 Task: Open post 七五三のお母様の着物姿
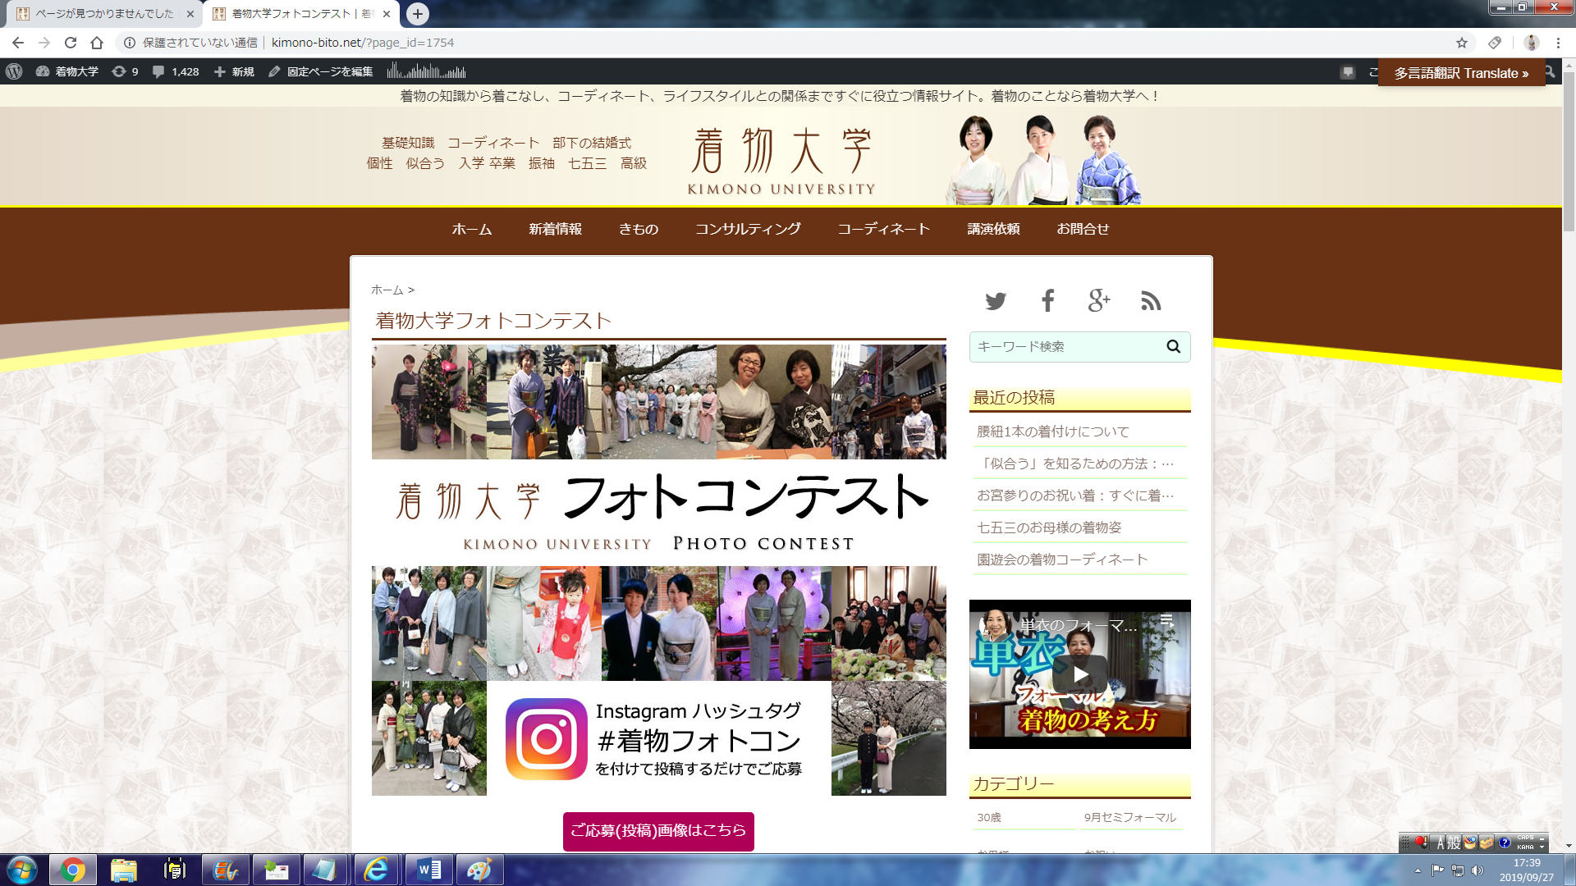point(1049,527)
